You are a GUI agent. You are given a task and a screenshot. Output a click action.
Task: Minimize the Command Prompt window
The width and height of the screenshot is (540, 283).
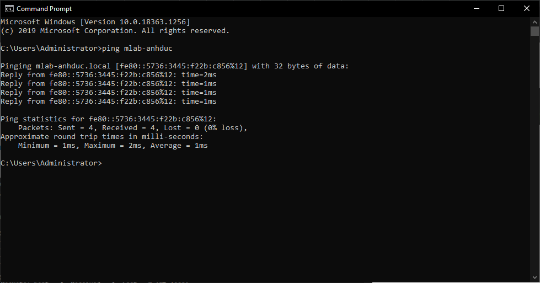(x=477, y=9)
